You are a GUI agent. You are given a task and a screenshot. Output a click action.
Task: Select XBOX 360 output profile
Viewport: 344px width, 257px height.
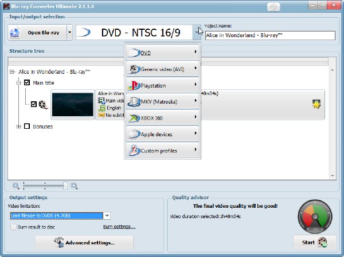coord(163,118)
